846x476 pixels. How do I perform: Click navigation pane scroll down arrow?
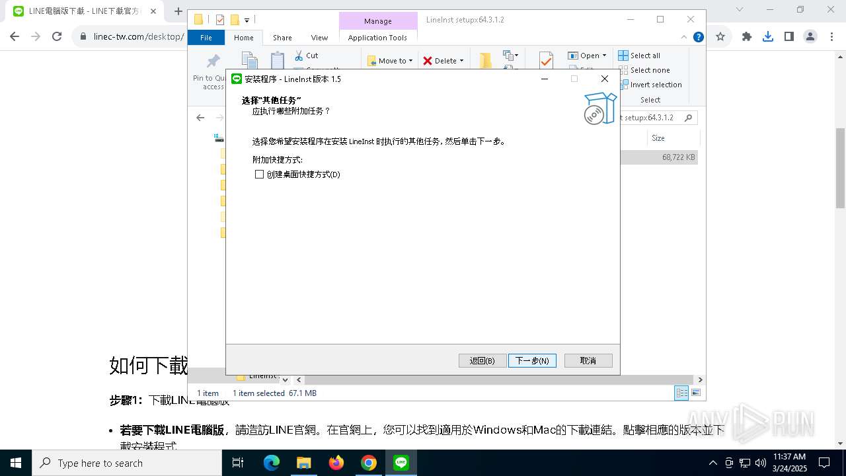point(285,379)
